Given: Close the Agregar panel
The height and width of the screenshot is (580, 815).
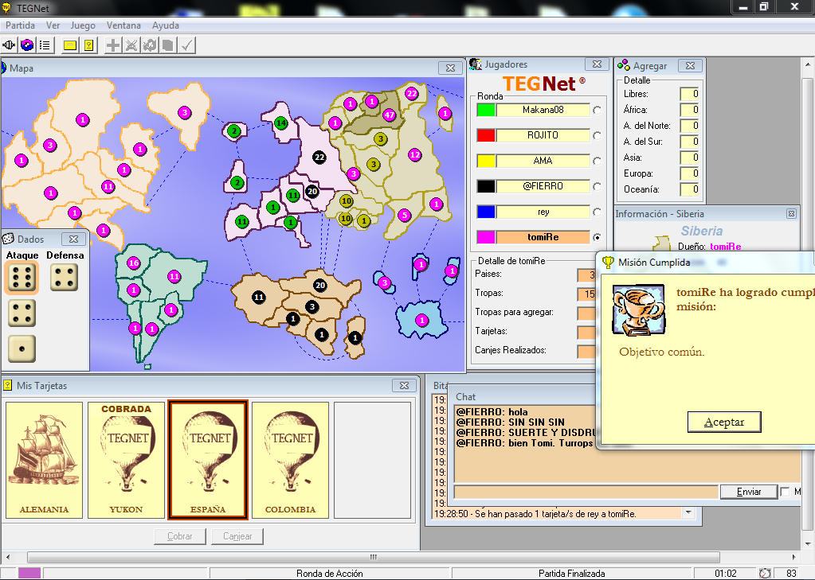Looking at the screenshot, I should pos(690,65).
